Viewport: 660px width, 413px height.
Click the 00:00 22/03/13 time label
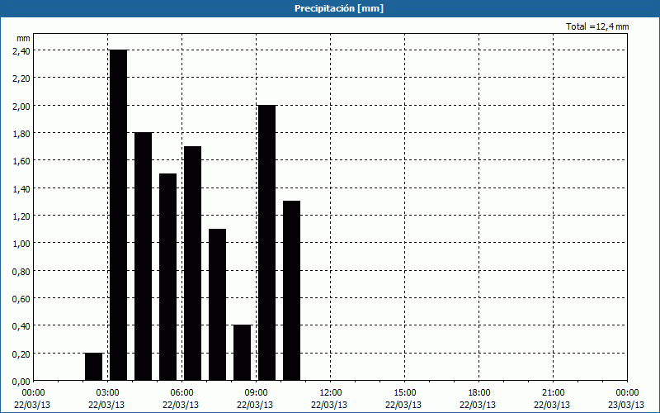click(32, 399)
